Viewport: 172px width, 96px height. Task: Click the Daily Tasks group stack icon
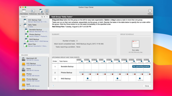pyautogui.click(x=25, y=26)
